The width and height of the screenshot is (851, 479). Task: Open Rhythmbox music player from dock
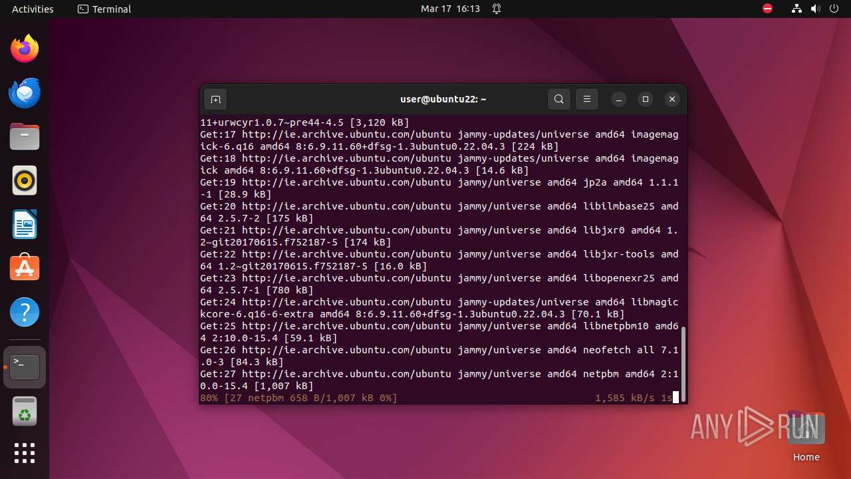(25, 180)
